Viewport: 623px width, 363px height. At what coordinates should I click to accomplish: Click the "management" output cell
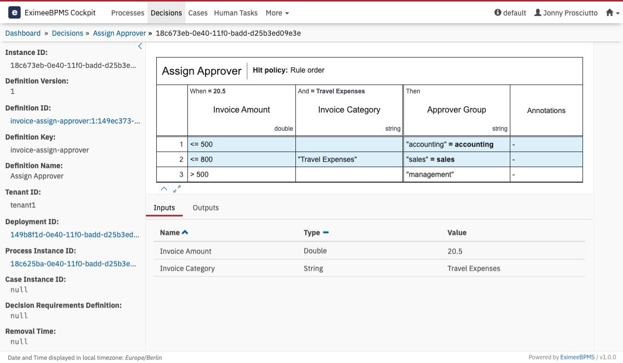click(x=457, y=174)
